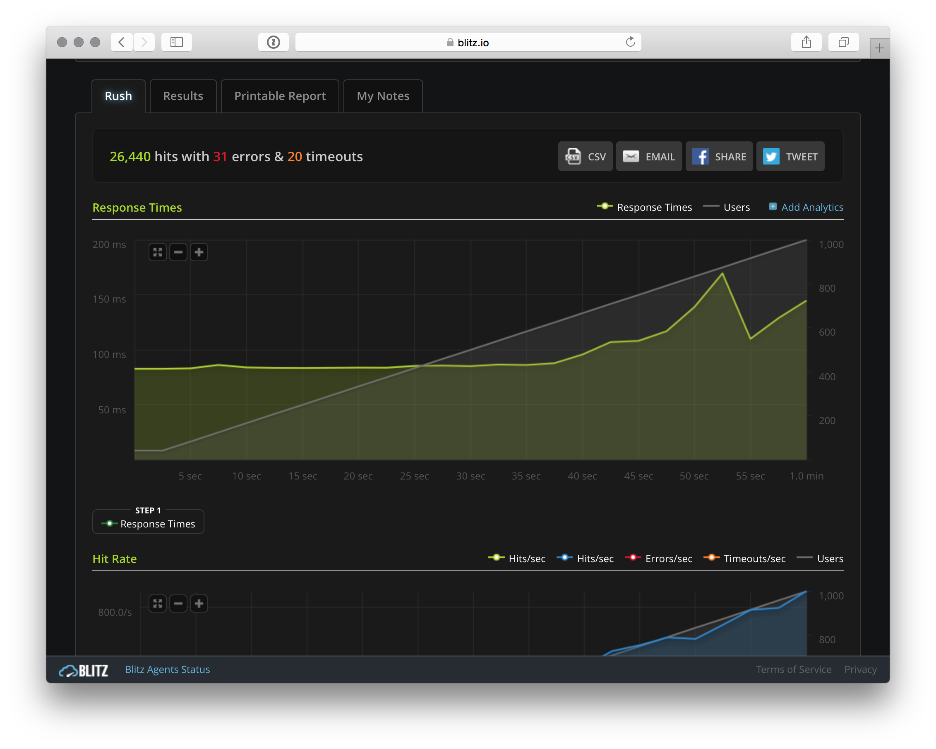Zoom out Hit Rate chart

pos(178,604)
